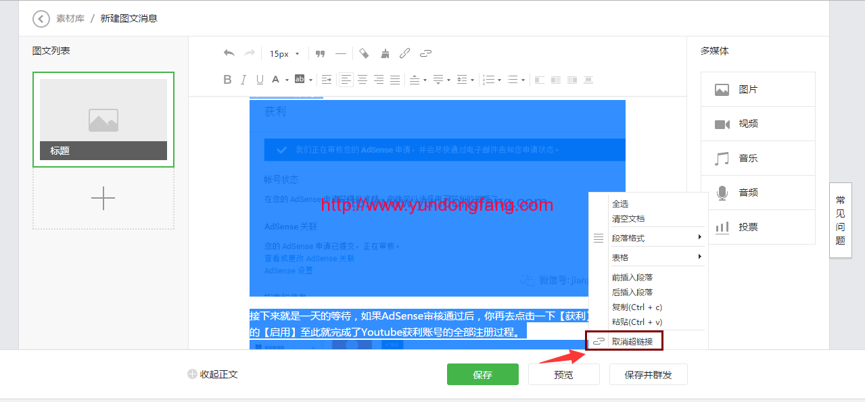Set image float to default (none)
865x402 pixels.
point(540,80)
